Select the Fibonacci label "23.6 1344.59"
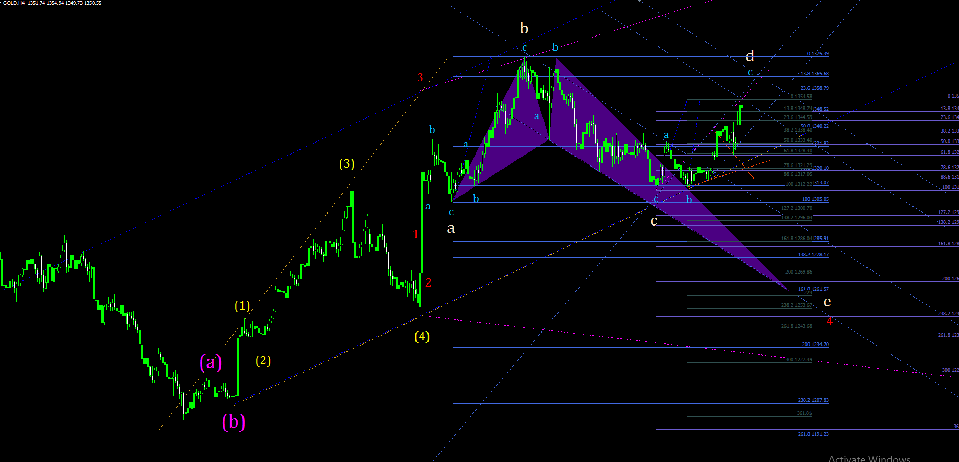959x462 pixels. pyautogui.click(x=798, y=117)
